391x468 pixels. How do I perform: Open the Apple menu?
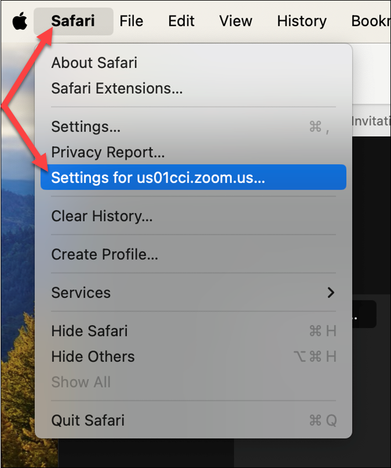19,21
